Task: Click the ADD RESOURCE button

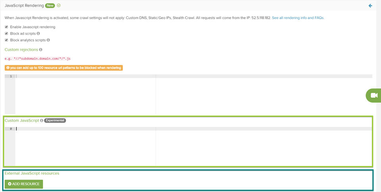Action: pyautogui.click(x=24, y=184)
